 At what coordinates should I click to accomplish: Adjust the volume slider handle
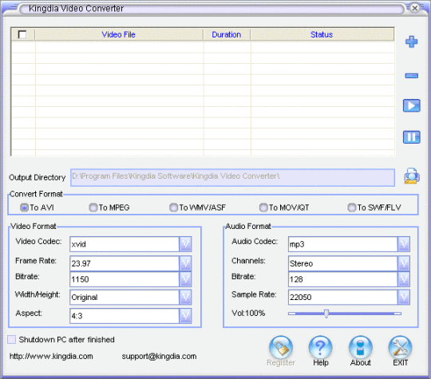[x=326, y=314]
